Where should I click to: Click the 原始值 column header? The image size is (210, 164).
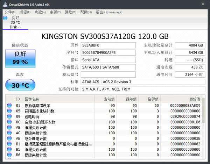click(x=181, y=99)
